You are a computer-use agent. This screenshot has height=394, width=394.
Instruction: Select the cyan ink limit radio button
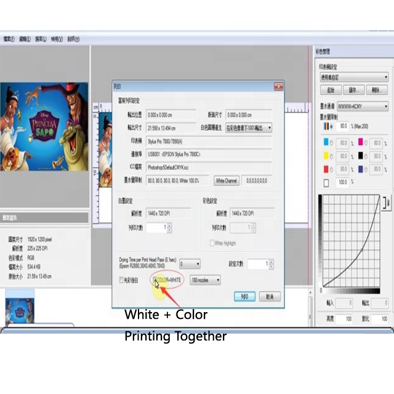(x=331, y=143)
